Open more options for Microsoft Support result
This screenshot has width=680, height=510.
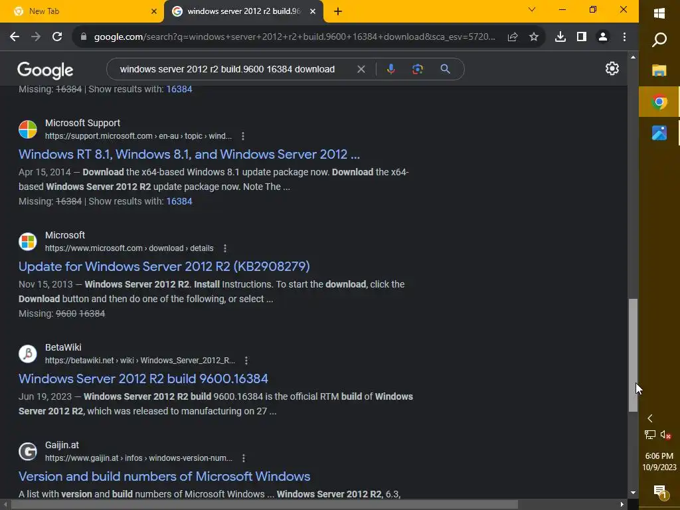pos(243,136)
